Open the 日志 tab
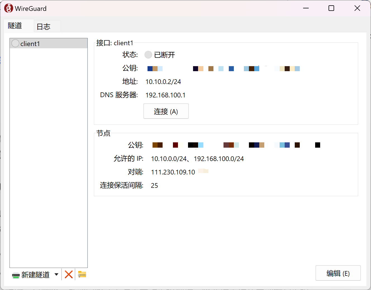The width and height of the screenshot is (371, 290). [47, 27]
